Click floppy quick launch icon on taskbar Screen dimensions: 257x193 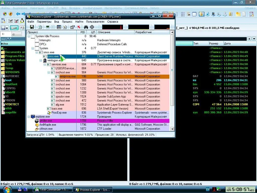click(20, 189)
